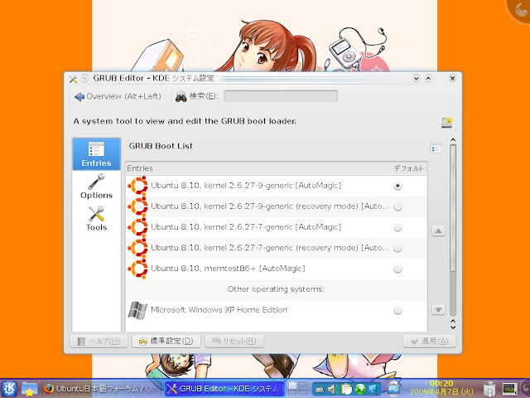Click the リセット(R) reset button
The width and height of the screenshot is (530, 398).
(x=234, y=341)
